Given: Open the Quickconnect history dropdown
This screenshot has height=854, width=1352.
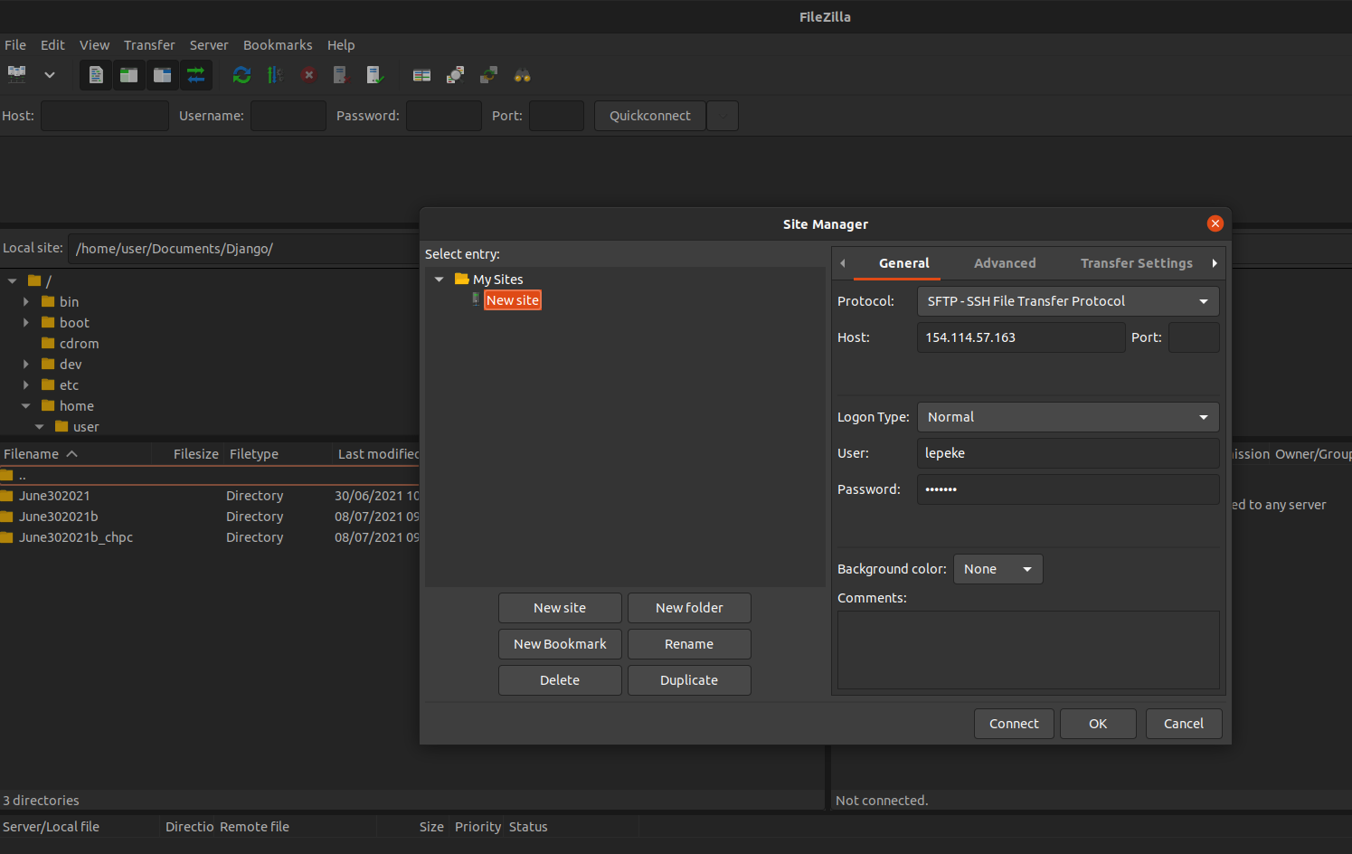Looking at the screenshot, I should click(x=723, y=116).
